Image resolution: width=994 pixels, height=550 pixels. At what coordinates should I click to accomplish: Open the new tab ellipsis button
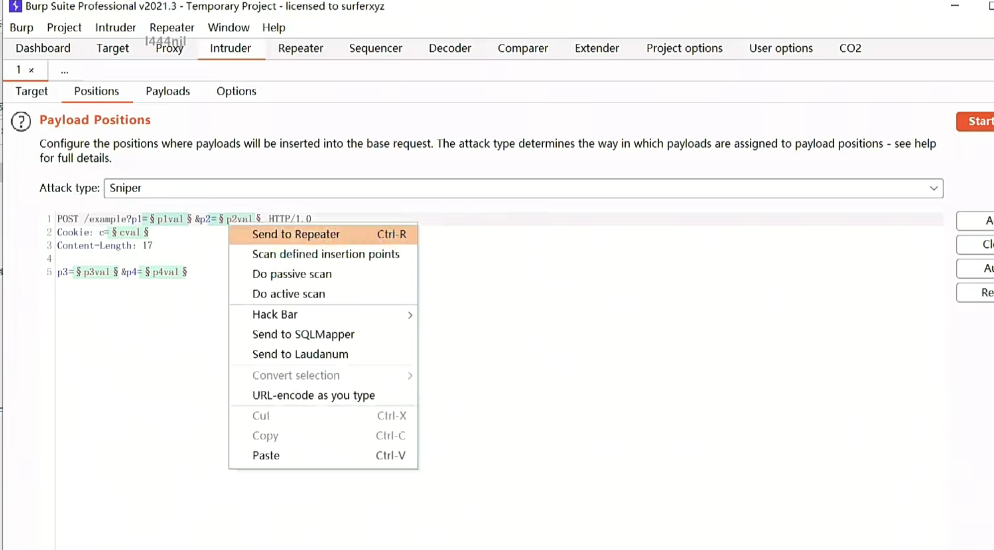click(64, 71)
